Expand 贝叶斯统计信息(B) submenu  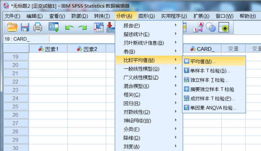pos(149,43)
